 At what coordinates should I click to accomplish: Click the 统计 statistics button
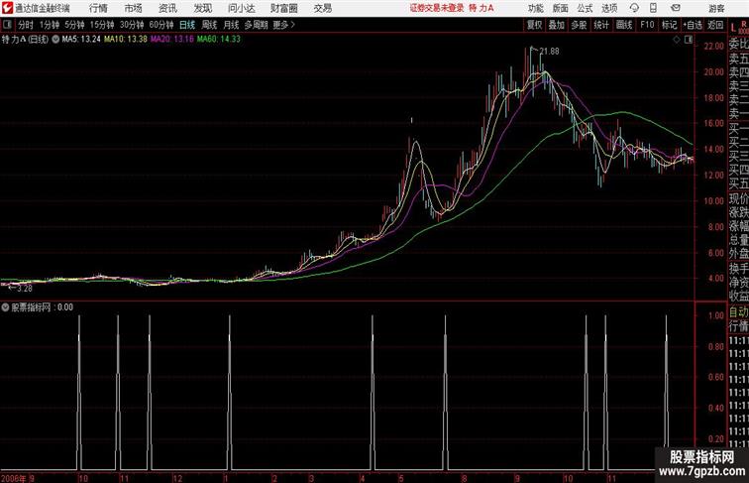coord(601,25)
